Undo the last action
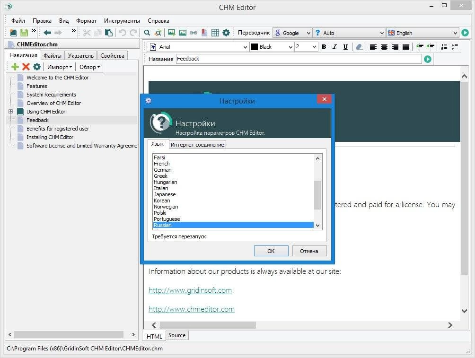This screenshot has height=358, width=475. point(122,33)
